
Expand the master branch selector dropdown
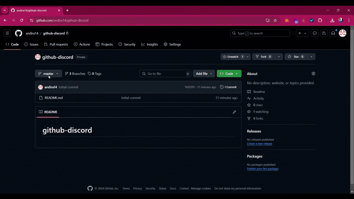click(48, 74)
